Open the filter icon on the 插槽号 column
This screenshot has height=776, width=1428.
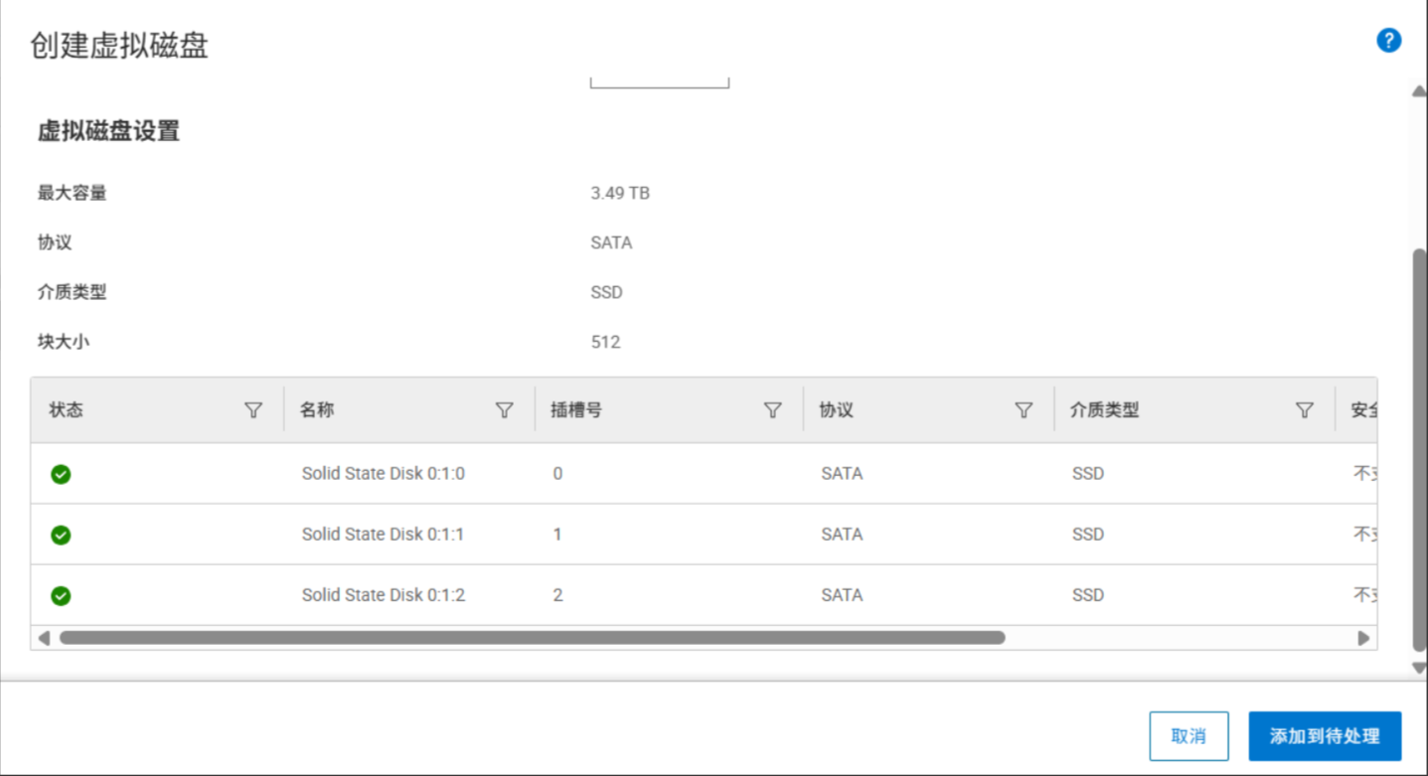pos(773,409)
